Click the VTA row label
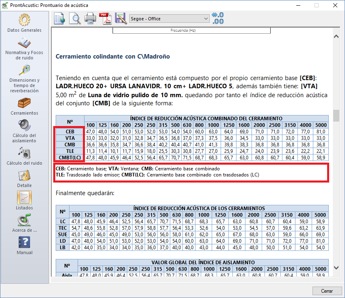 coord(70,138)
